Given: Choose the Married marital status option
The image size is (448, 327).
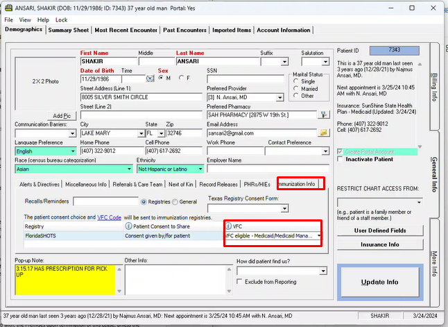Looking at the screenshot, I should tap(297, 89).
